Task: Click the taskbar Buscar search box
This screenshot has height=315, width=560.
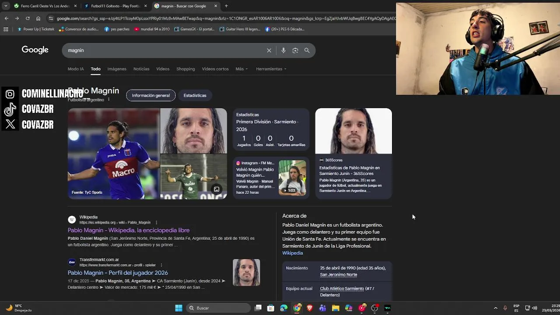Action: pos(219,308)
